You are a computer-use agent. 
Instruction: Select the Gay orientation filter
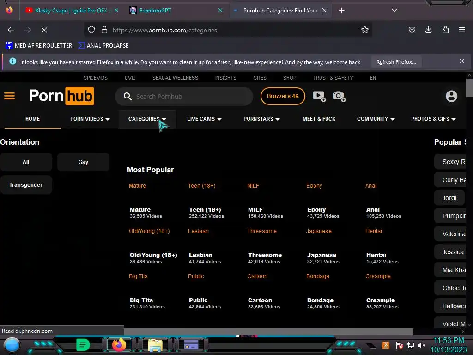click(83, 162)
